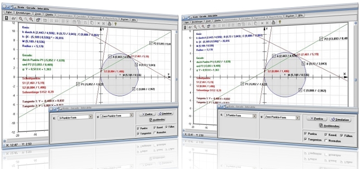Open Objekte menu in left window
This screenshot has width=360, height=169.
click(x=49, y=14)
